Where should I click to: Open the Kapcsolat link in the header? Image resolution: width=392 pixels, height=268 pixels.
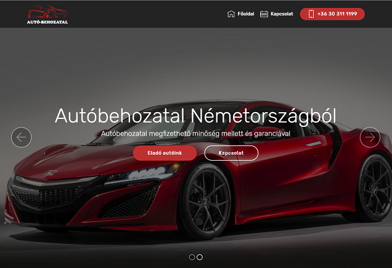click(282, 14)
